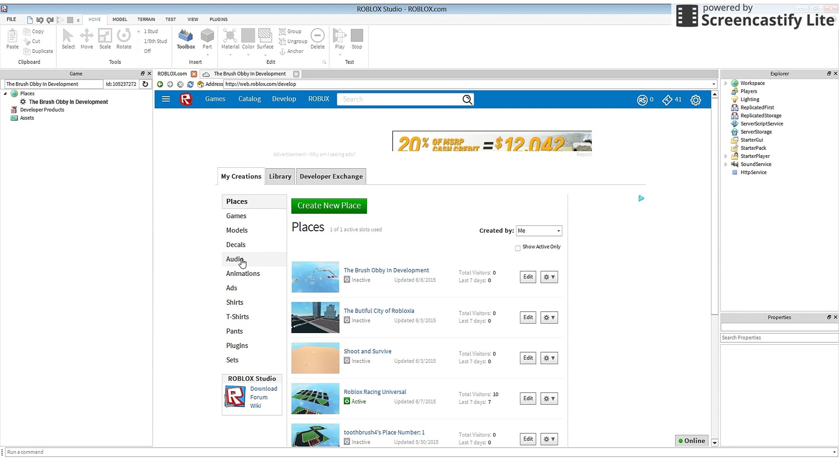Expand SoundService in the Explorer
The height and width of the screenshot is (472, 839).
(726, 164)
